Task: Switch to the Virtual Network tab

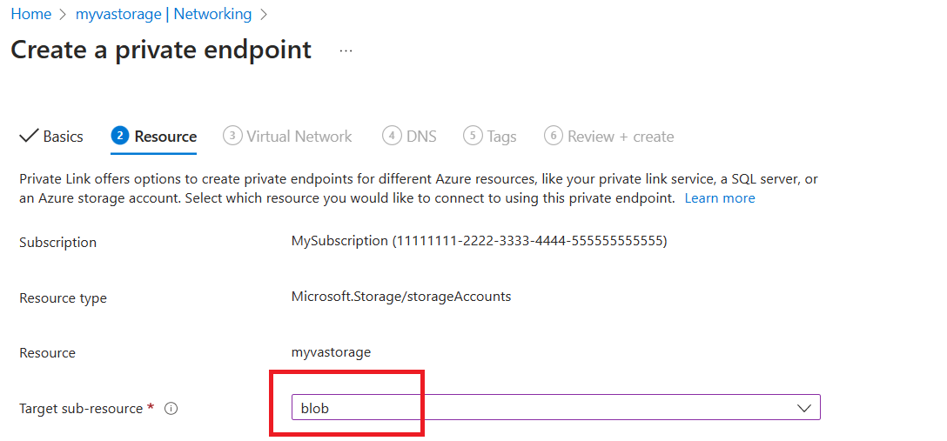Action: tap(299, 137)
